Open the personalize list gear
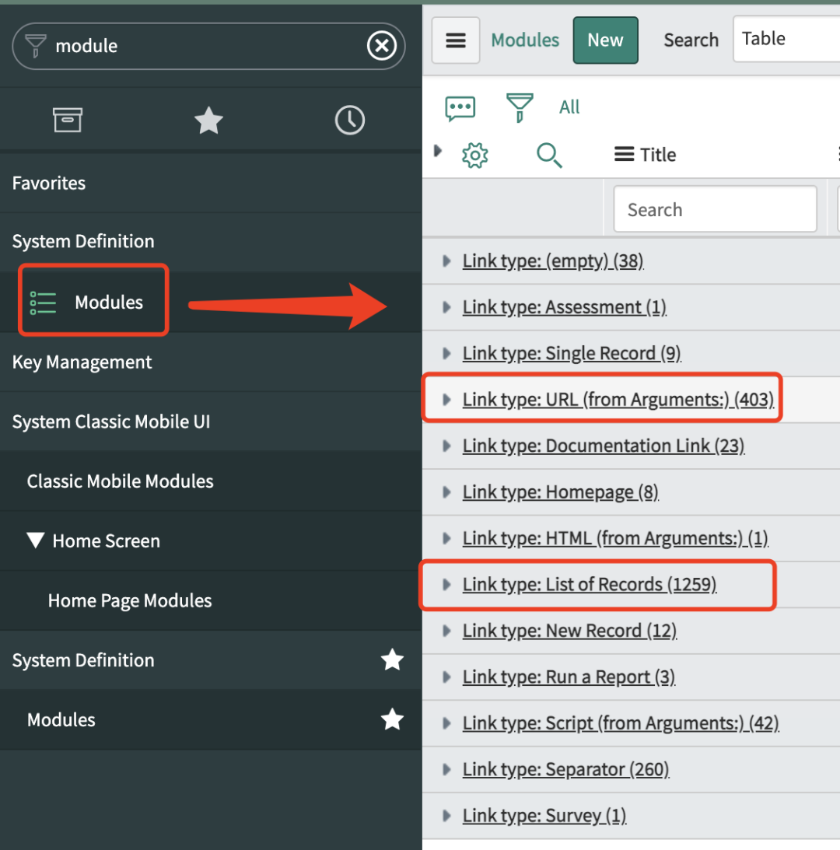840x850 pixels. 474,156
